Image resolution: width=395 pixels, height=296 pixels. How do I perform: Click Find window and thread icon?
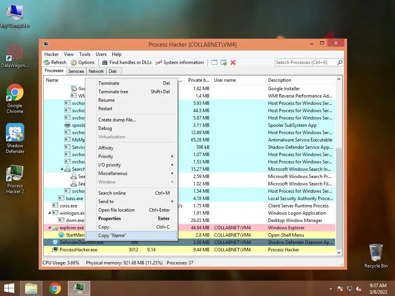point(223,62)
